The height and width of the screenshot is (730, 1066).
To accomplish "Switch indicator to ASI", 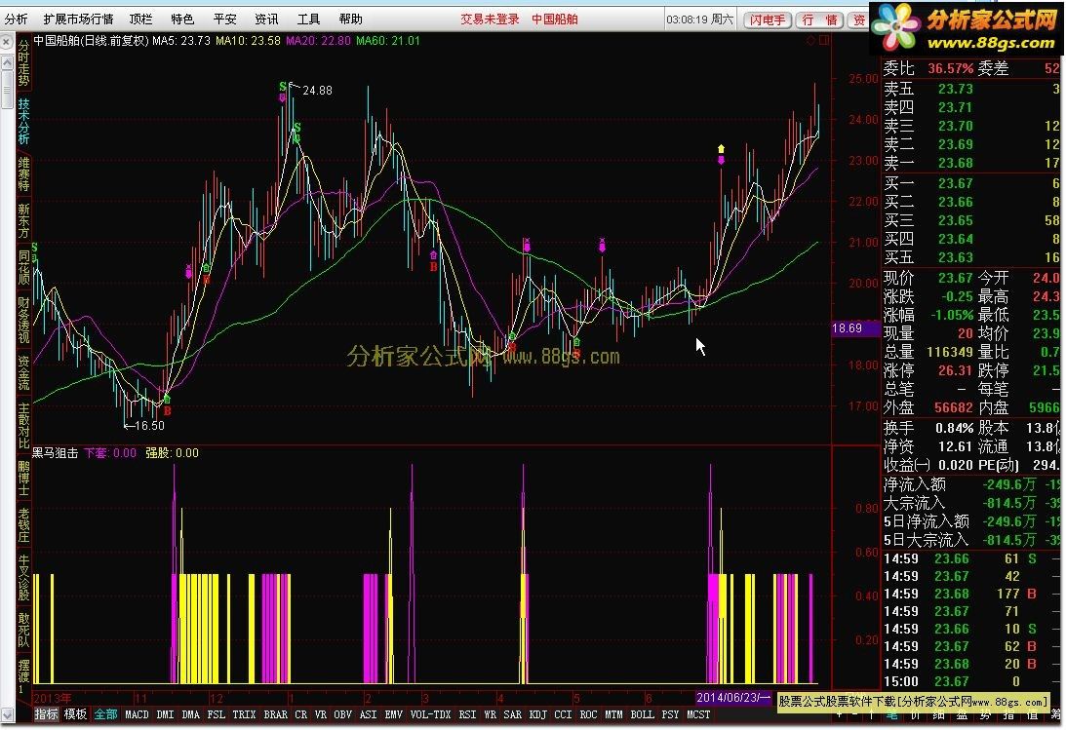I will (368, 714).
